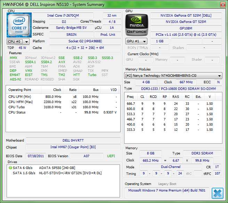Click the NVIDIA GeForce GT 525M [DELL] field
Viewport: 228px width, 203px height.
point(186,16)
